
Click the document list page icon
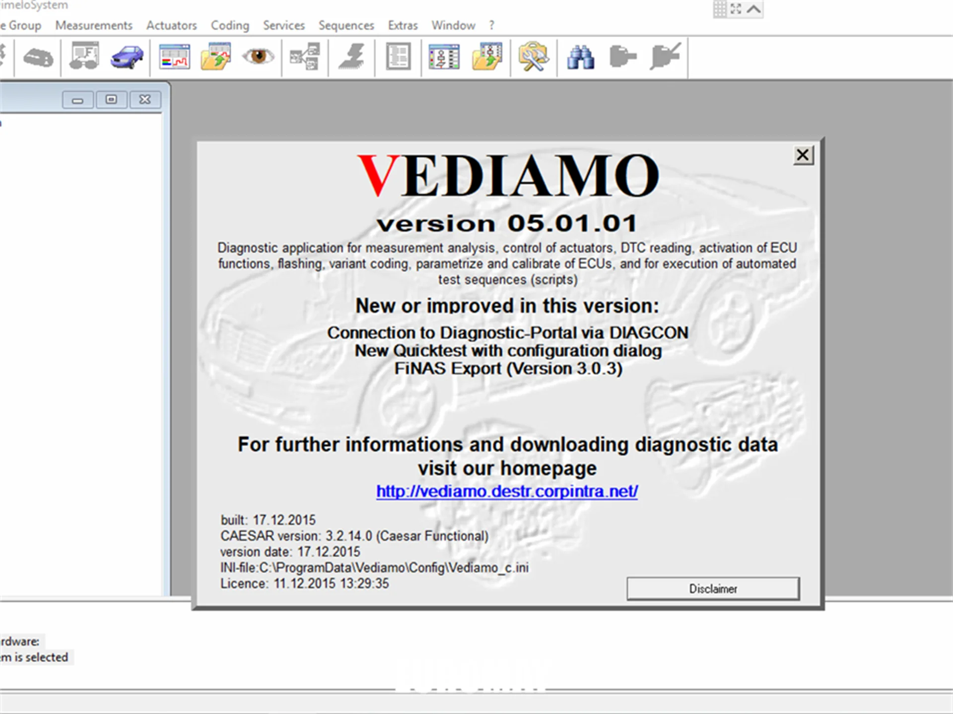398,56
